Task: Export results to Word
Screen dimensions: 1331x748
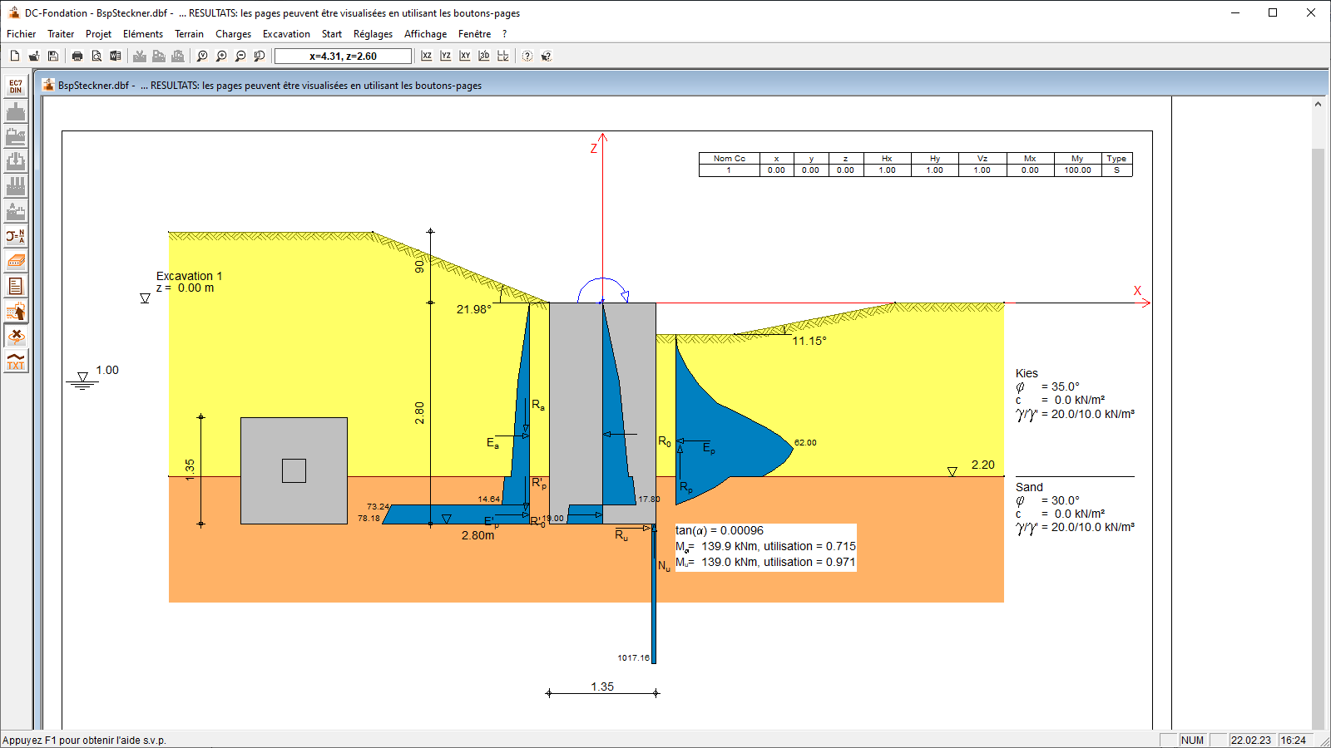Action: coord(116,56)
